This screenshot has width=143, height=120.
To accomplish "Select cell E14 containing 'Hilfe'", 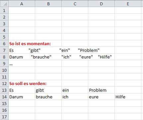I will tap(128, 97).
